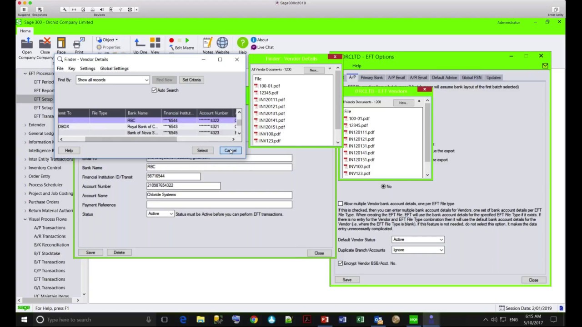This screenshot has height=327, width=582.
Task: Switch to the Global FSN tab
Action: tap(472, 78)
